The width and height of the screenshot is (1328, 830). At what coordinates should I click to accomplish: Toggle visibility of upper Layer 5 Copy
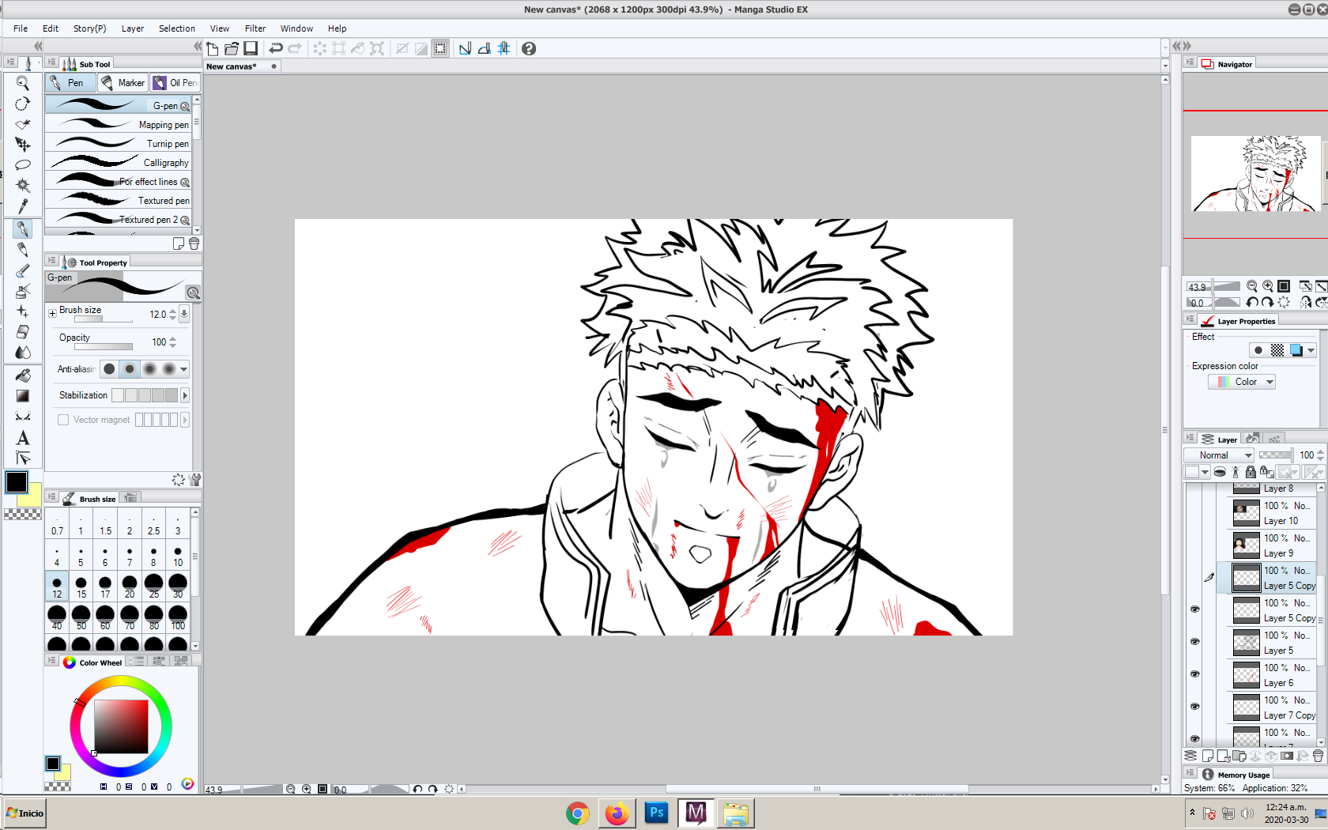pyautogui.click(x=1194, y=577)
